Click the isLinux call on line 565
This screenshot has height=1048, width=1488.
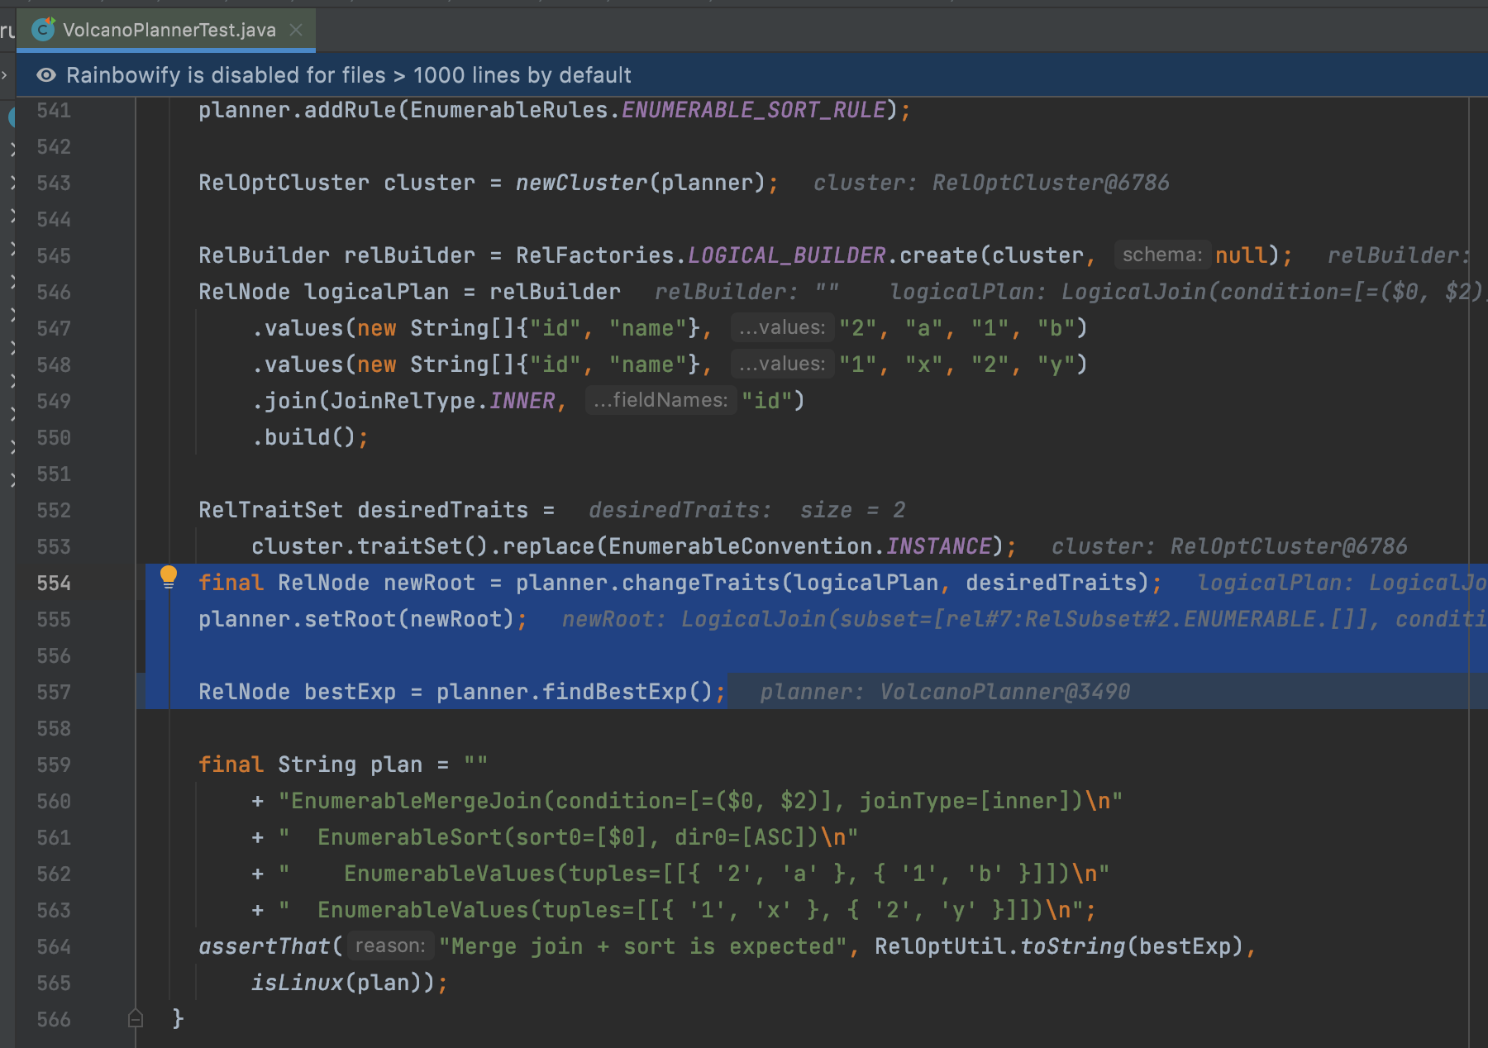click(x=298, y=983)
